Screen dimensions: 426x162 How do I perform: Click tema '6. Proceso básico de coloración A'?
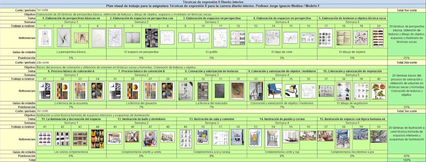[x=71, y=71]
